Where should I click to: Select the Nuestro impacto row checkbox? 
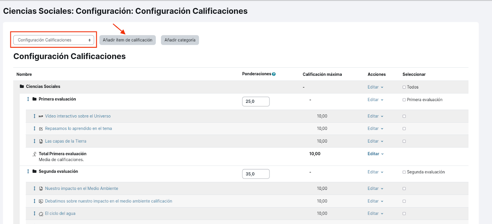tap(404, 189)
